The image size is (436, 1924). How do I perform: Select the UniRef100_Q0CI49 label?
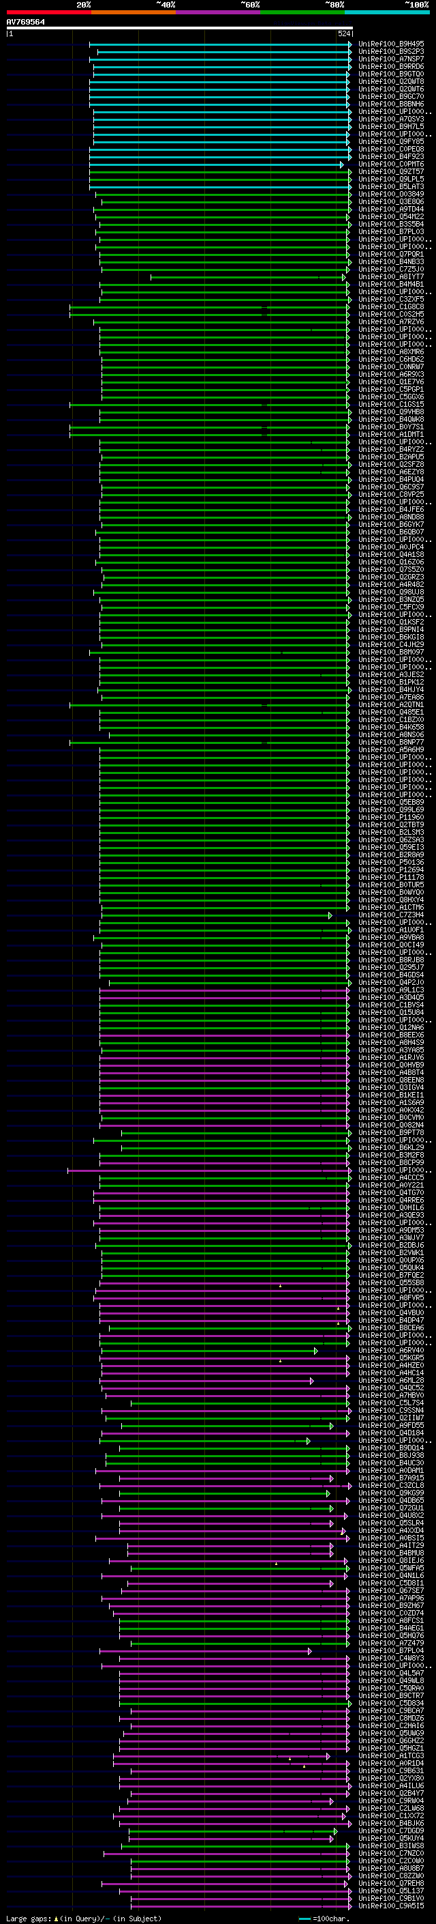point(390,945)
